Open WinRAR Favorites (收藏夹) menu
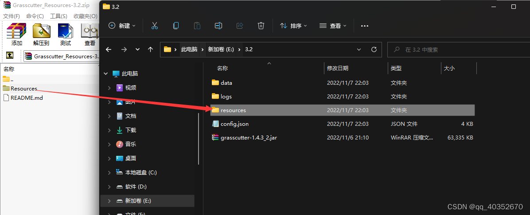Viewport: 530px width, 215px height. 86,16
